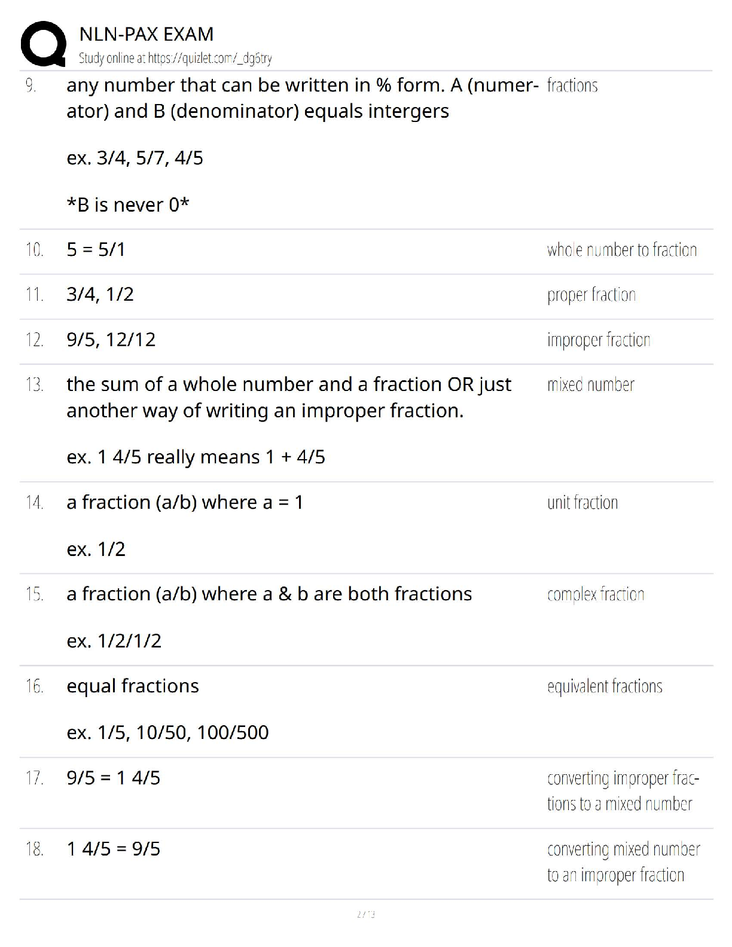Image resolution: width=732 pixels, height=947 pixels.
Task: Click the 'whole number to fraction' term
Action: pos(622,250)
